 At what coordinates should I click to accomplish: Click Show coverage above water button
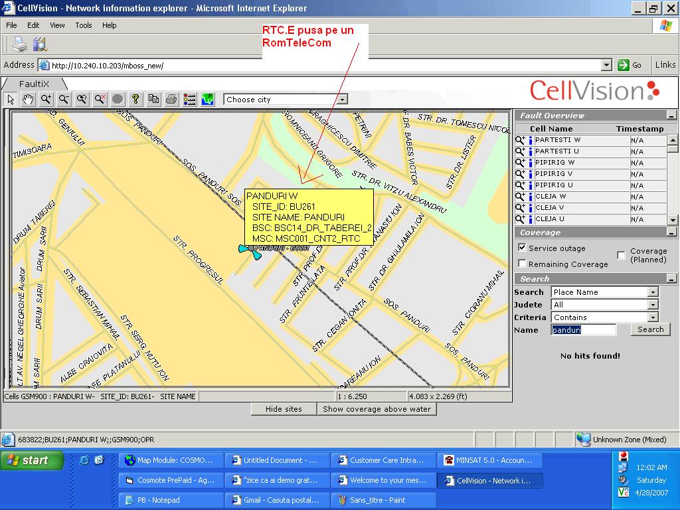[377, 409]
